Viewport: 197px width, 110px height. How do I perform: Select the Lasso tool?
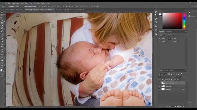pyautogui.click(x=2, y=18)
